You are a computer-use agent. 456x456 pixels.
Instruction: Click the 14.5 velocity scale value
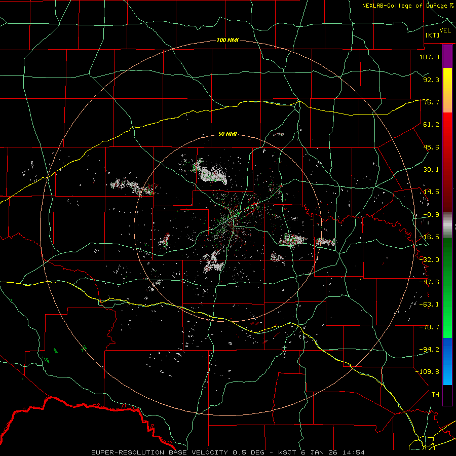click(x=431, y=192)
